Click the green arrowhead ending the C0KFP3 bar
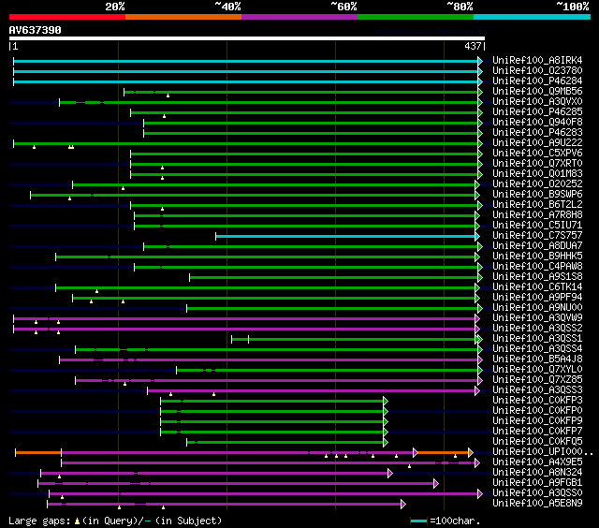The height and width of the screenshot is (528, 599). coord(385,401)
